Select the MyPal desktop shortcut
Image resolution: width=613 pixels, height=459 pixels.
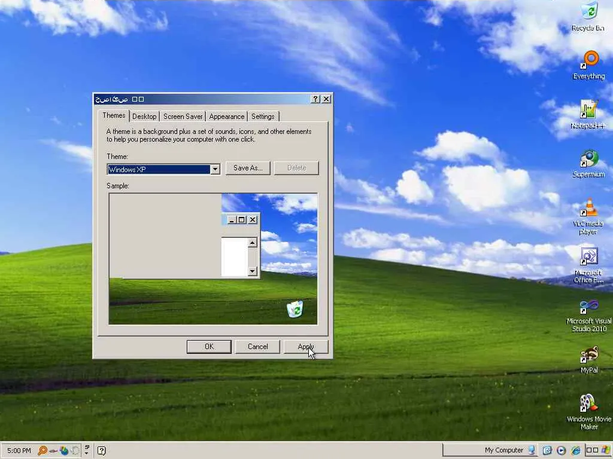click(589, 360)
